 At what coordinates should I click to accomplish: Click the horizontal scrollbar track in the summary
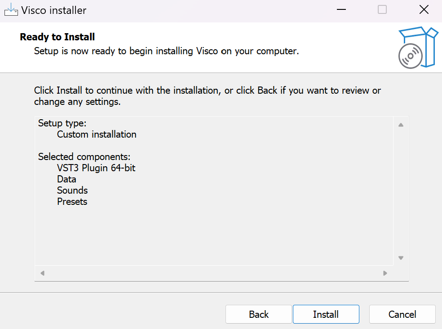(213, 273)
